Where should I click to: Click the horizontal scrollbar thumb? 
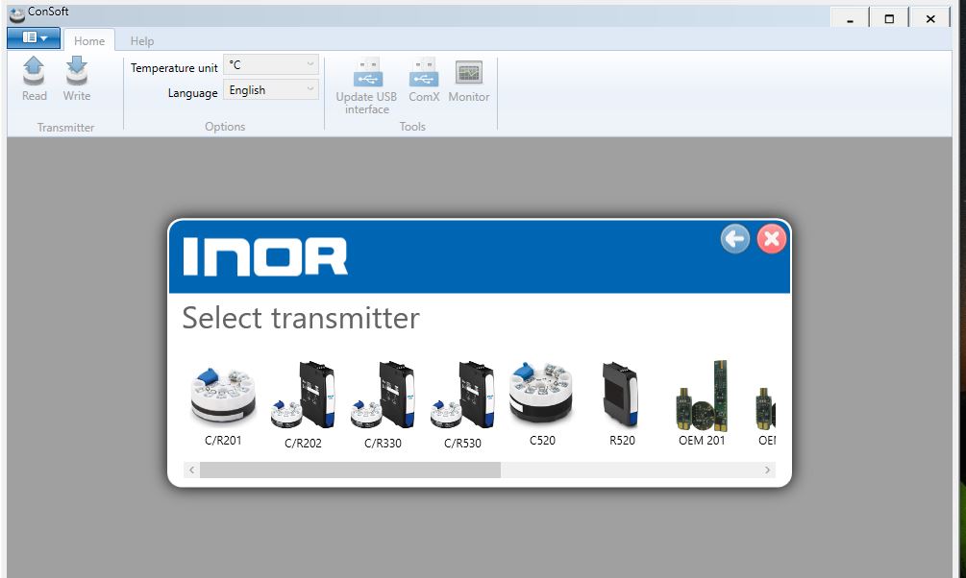tap(350, 470)
